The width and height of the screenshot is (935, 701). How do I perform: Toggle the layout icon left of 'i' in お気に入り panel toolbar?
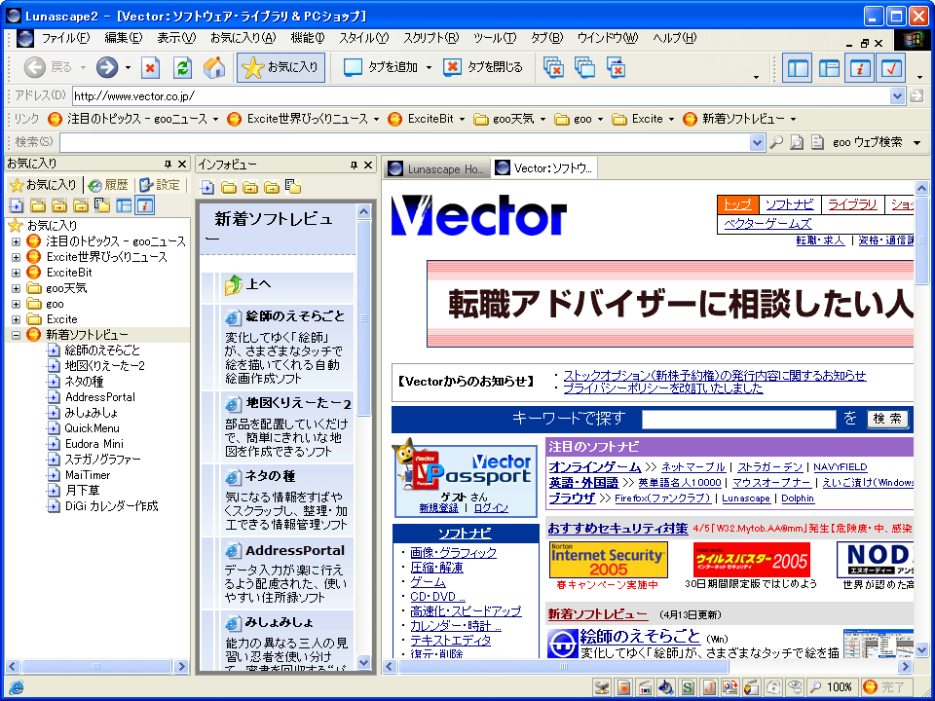pos(124,205)
